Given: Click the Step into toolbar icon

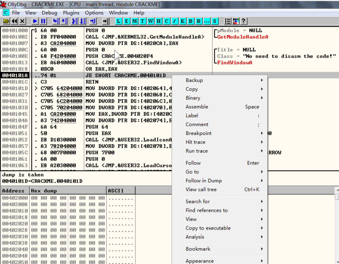Looking at the screenshot, I should point(56,21).
